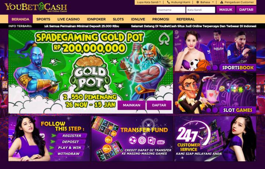Click the MAINKAN button on the banner
The width and height of the screenshot is (265, 169).
point(131,105)
